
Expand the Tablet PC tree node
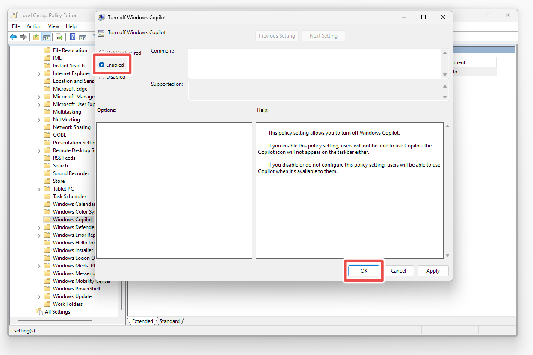pos(39,189)
